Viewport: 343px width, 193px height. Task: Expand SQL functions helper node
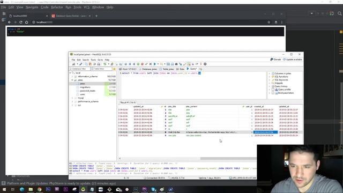[x=270, y=77]
